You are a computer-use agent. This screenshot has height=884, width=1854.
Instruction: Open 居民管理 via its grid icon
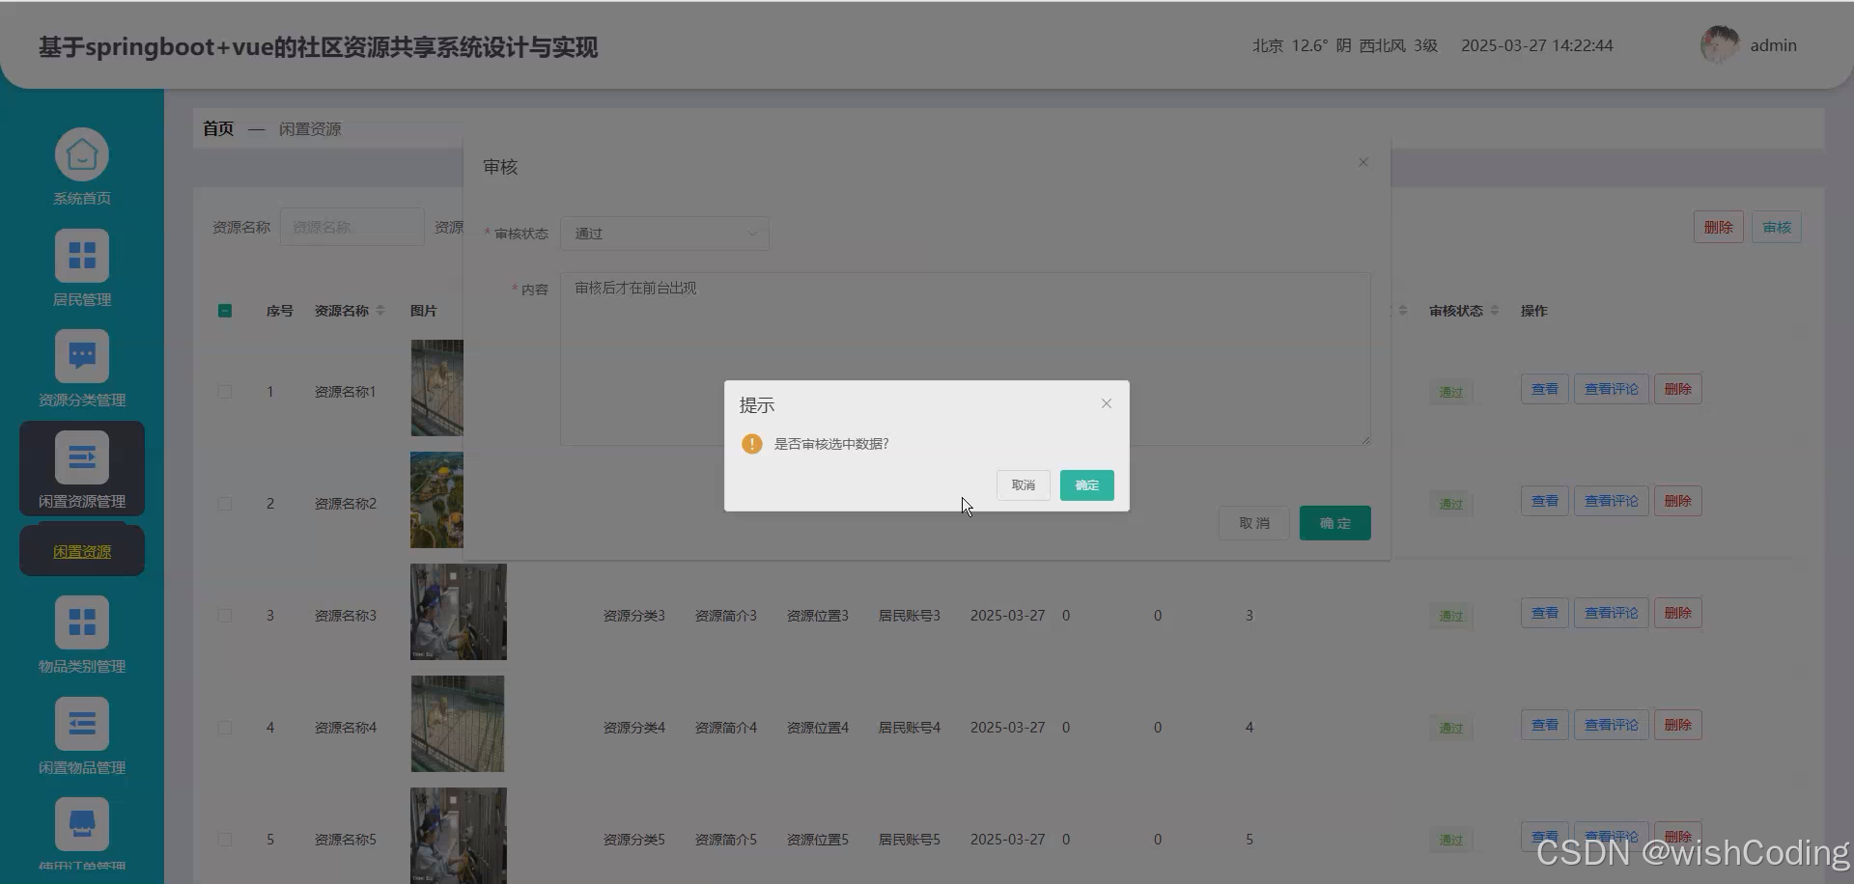[x=81, y=255]
